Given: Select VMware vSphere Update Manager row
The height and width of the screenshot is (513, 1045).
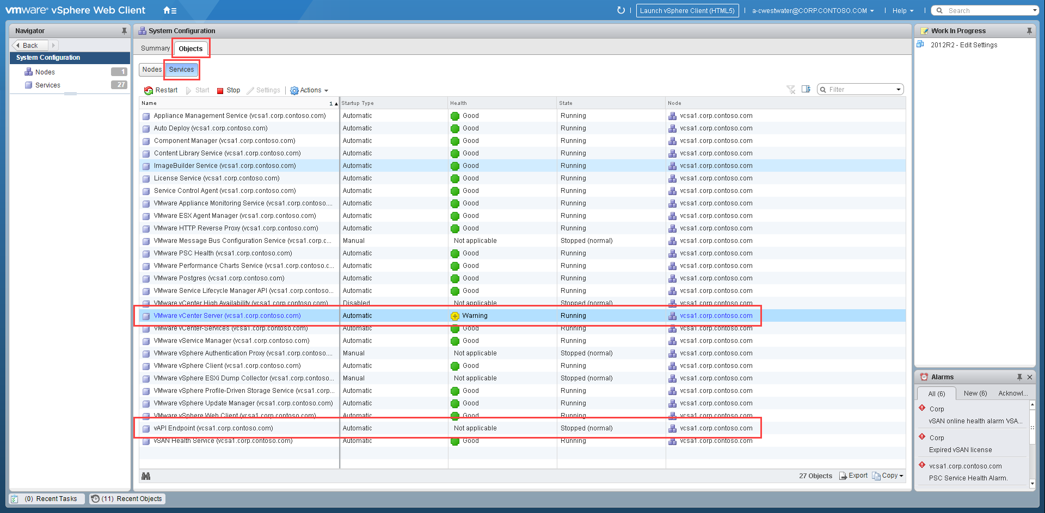Looking at the screenshot, I should tap(522, 403).
